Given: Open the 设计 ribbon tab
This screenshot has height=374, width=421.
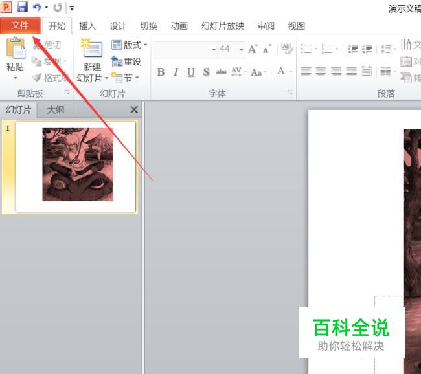Looking at the screenshot, I should [x=118, y=26].
